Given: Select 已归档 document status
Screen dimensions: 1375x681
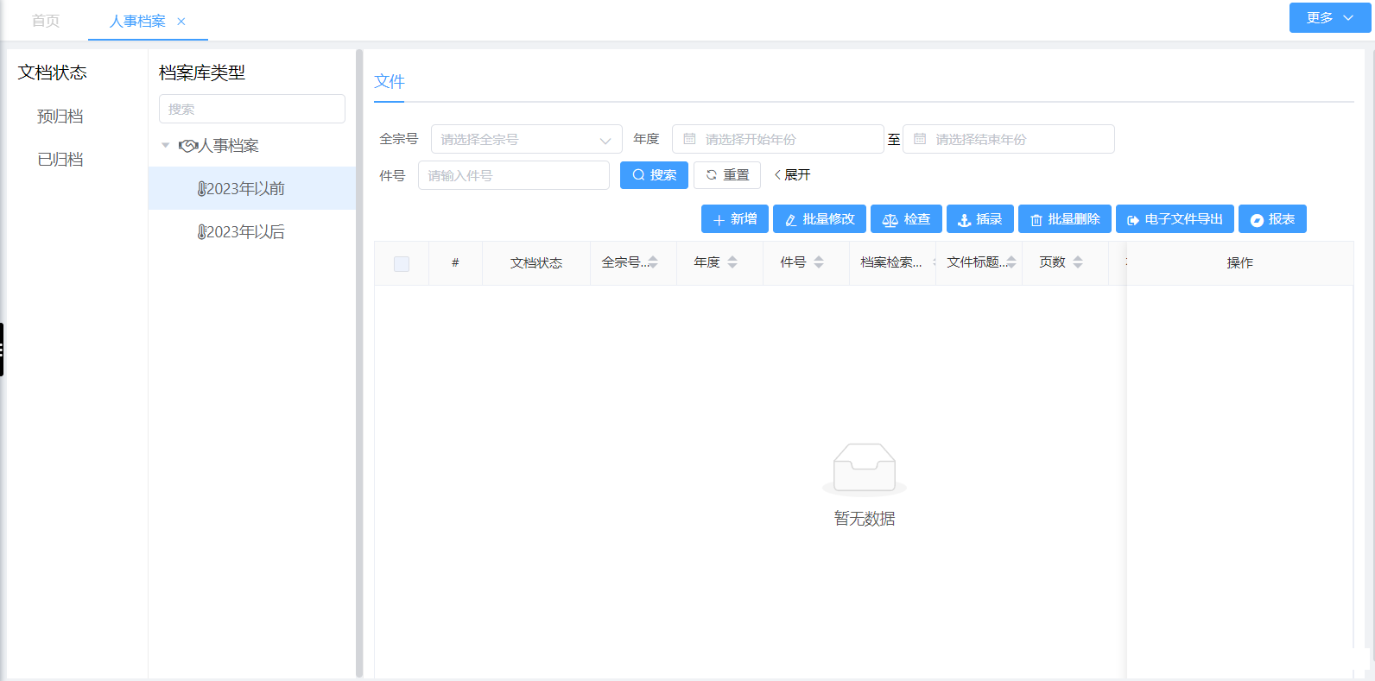Looking at the screenshot, I should click(x=60, y=159).
